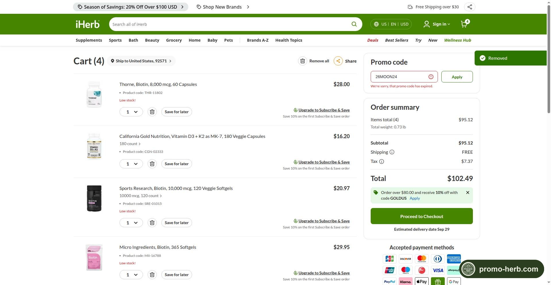551x285 pixels.
Task: Click the Remove all trash icon
Action: click(x=302, y=61)
